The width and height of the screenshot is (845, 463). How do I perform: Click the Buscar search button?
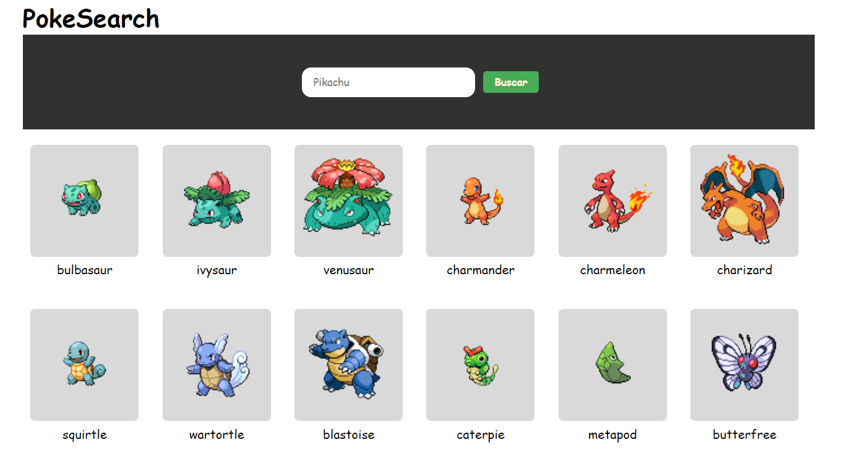point(510,82)
